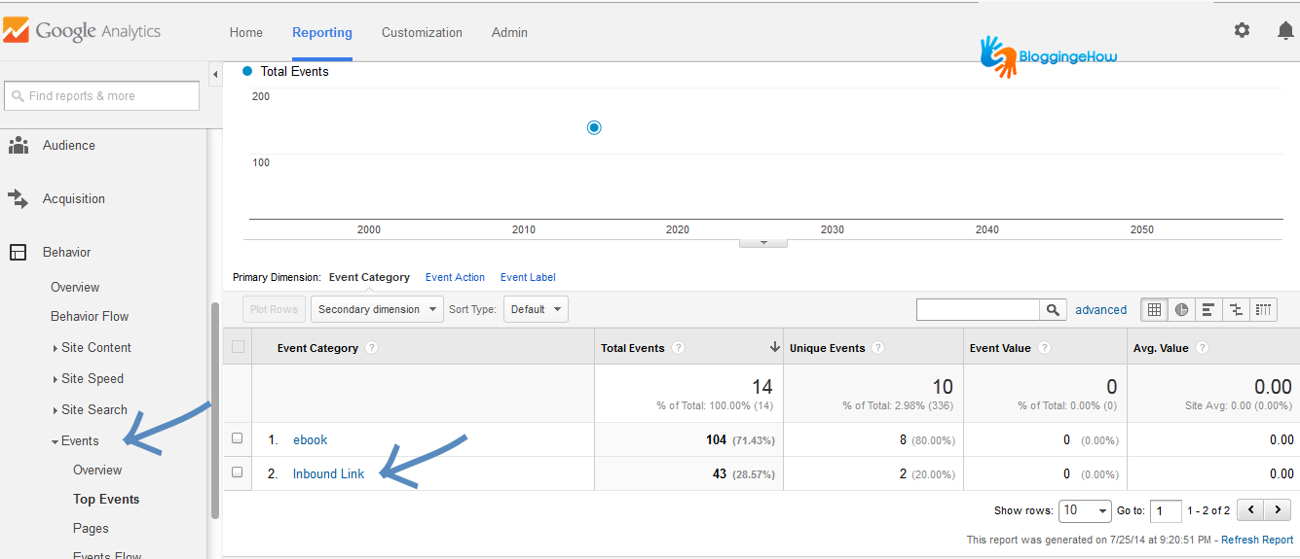Open the Sort Type Default dropdown
1300x559 pixels.
tap(536, 310)
